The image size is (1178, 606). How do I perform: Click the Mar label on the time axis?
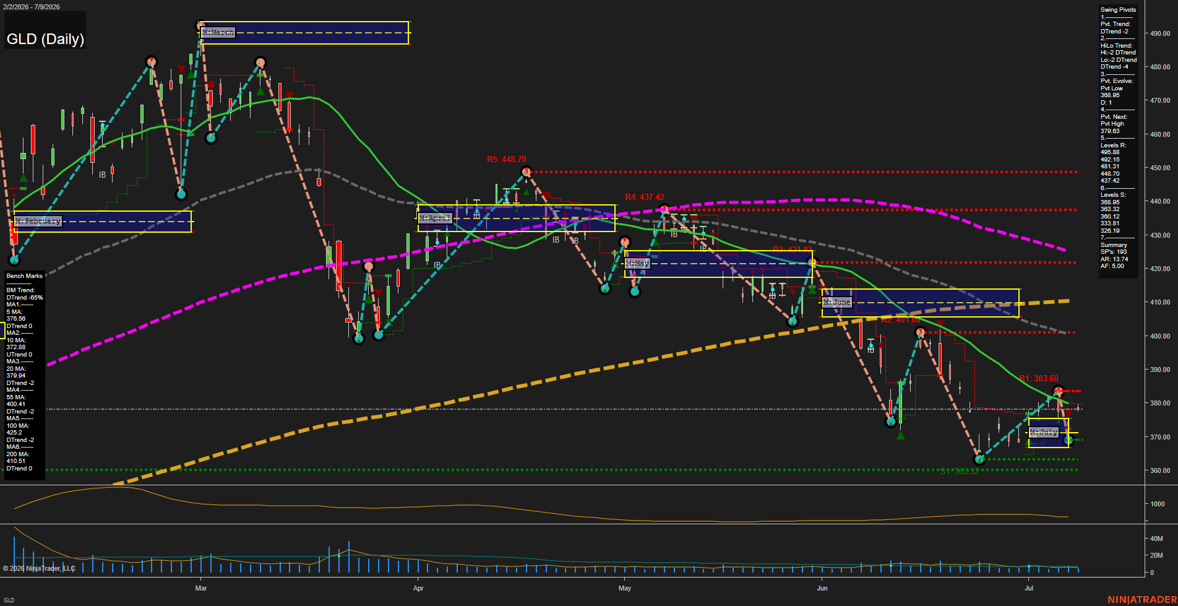point(201,588)
